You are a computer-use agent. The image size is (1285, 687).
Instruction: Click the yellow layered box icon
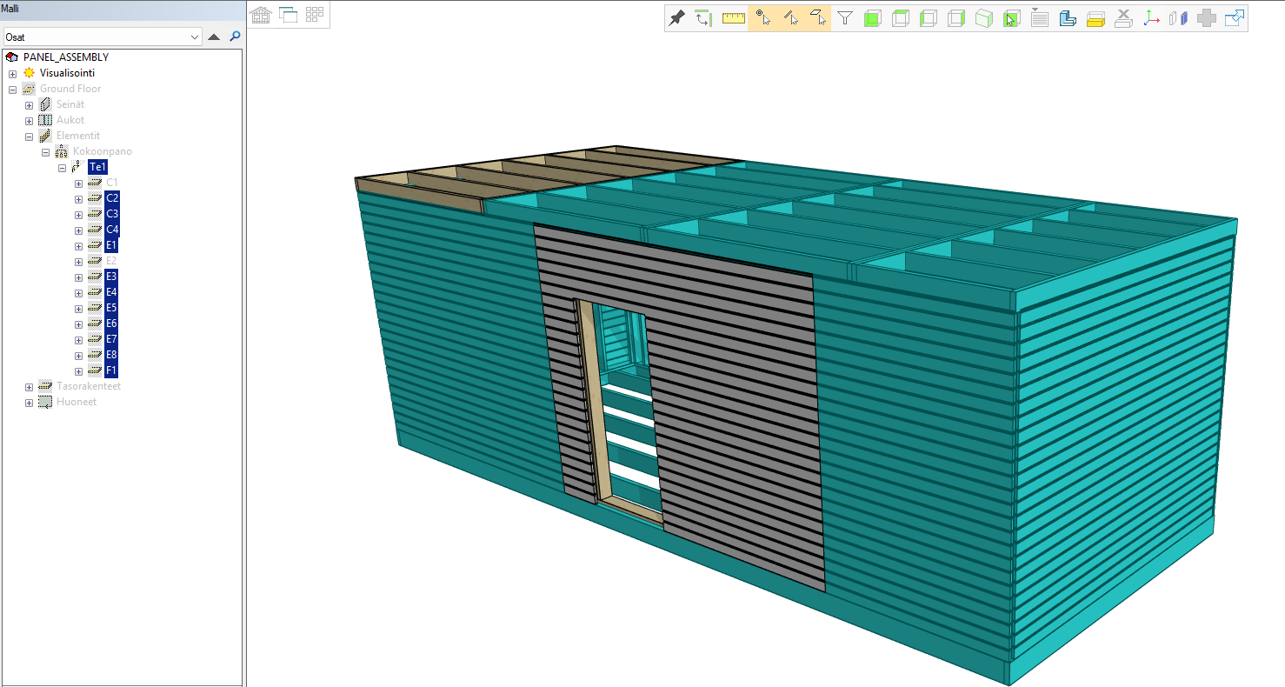1095,18
